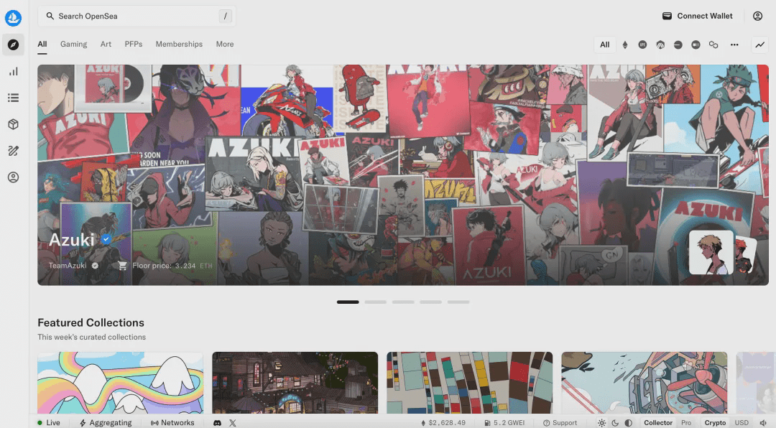Jump to second carousel slide indicator
The image size is (776, 428).
[376, 302]
